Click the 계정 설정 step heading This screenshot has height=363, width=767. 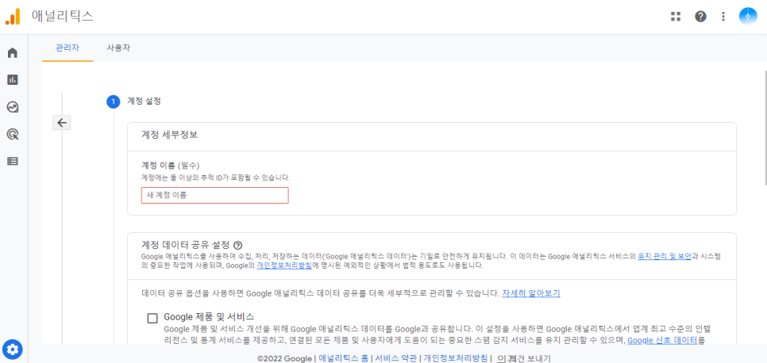[144, 101]
